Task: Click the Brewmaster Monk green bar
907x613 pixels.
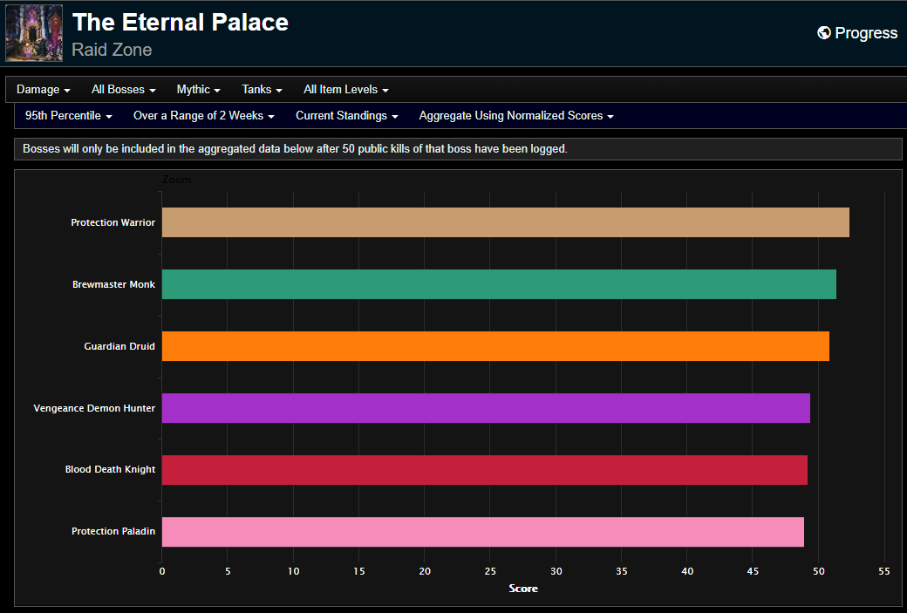Action: 499,284
